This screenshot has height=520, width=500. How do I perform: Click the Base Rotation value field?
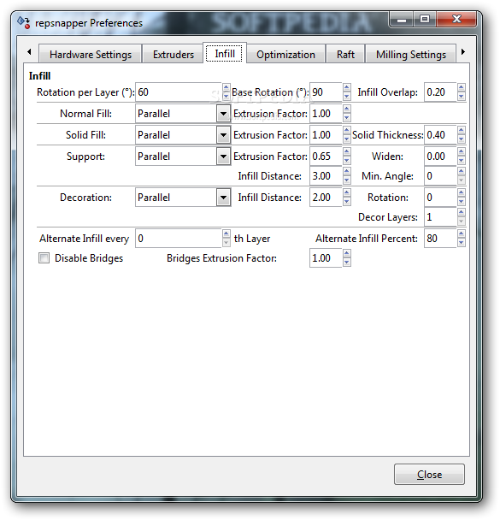pos(326,92)
